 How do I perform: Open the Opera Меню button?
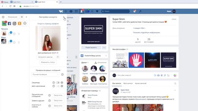tap(5, 2)
